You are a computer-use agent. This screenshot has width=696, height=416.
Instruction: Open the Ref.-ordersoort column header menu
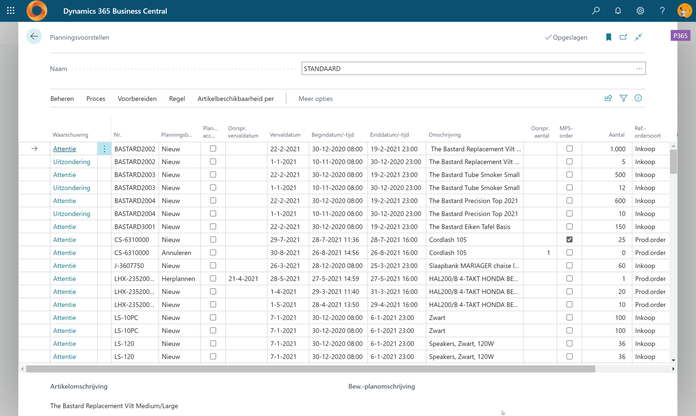[648, 131]
